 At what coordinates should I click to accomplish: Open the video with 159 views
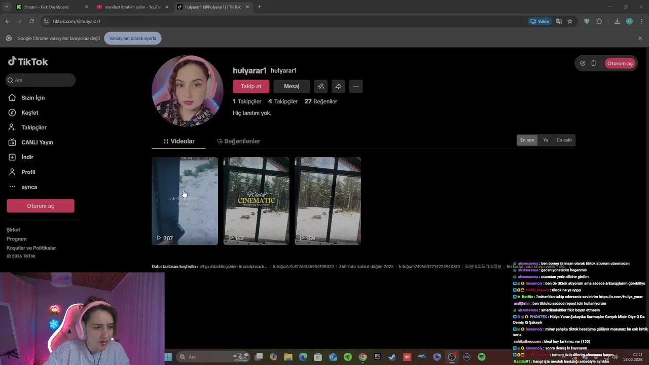328,201
